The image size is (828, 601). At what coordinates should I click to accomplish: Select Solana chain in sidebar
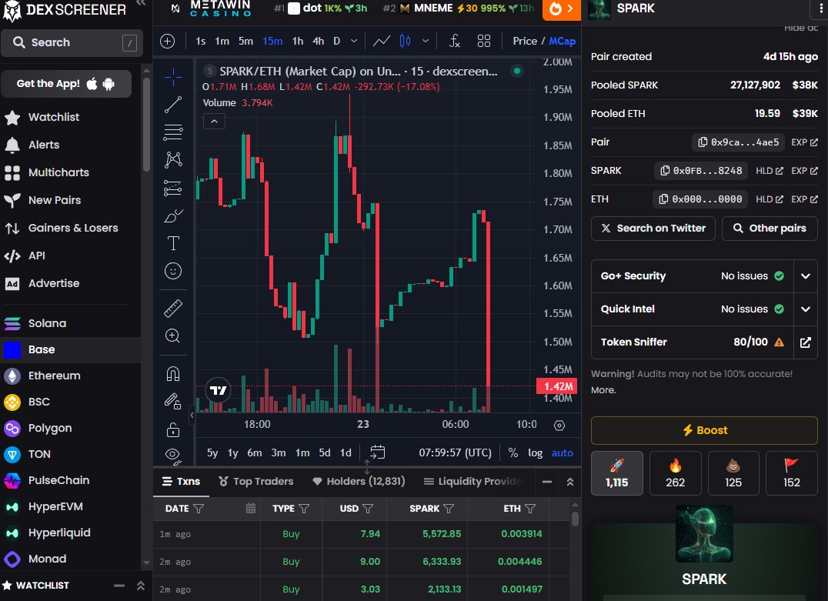48,323
